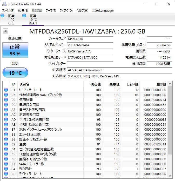This screenshot has height=181, width=175.
Task: Click the serial number field 2007266F9464
Action: pos(90,45)
